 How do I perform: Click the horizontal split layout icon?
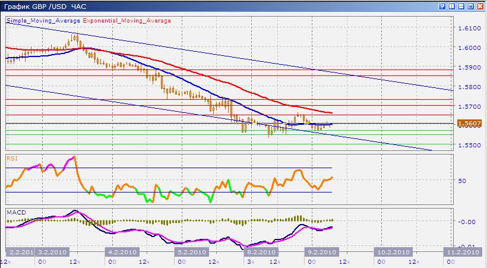(461, 6)
